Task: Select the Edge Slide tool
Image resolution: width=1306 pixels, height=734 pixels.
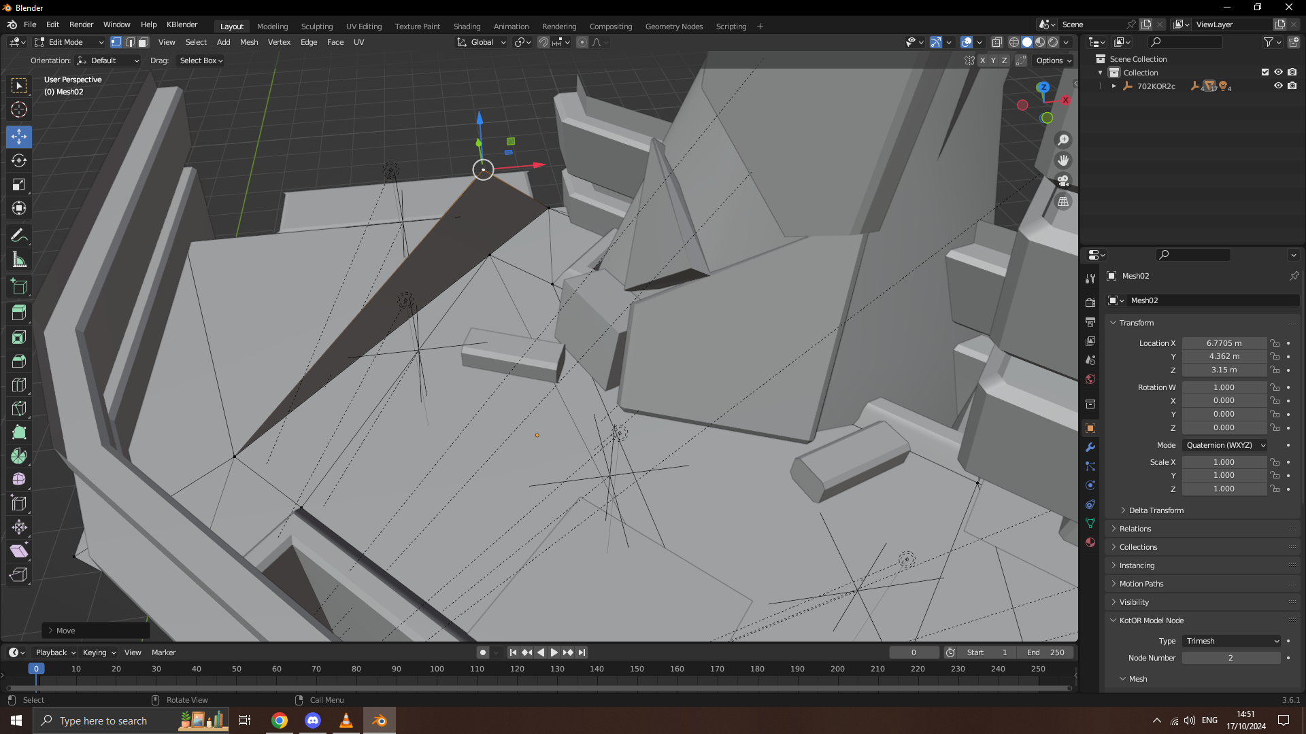Action: coord(19,504)
